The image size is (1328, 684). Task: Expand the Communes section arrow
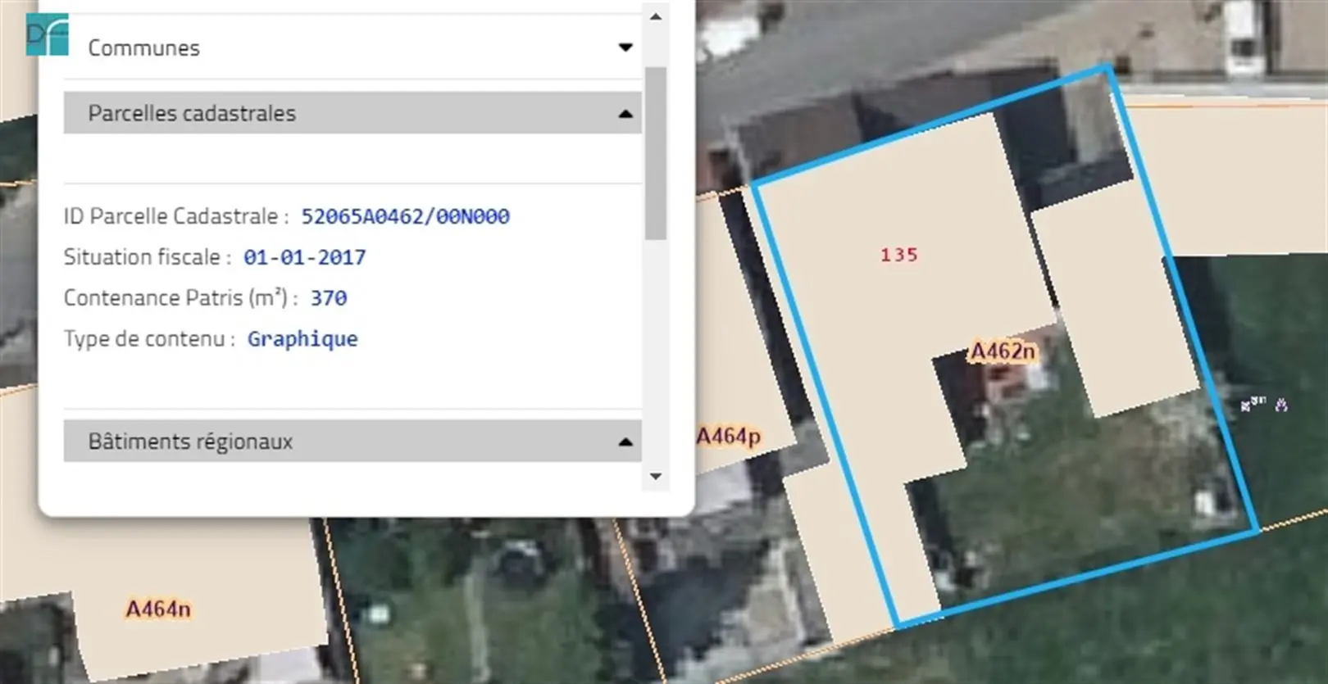click(625, 48)
